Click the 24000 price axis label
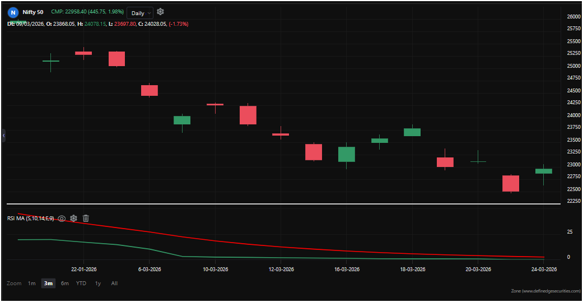Screen dimensions: 583x302 (x=572, y=115)
